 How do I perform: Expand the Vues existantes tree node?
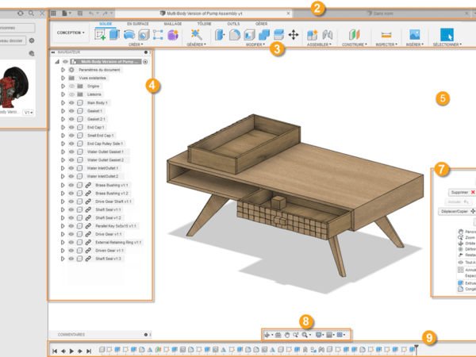(63, 78)
